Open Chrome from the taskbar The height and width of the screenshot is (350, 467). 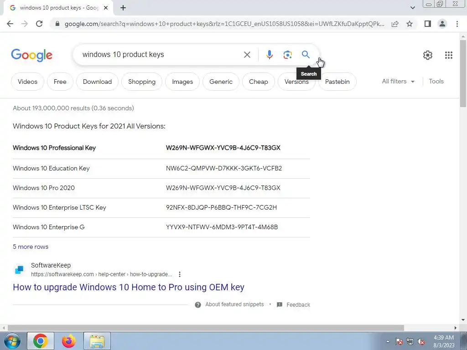(41, 341)
